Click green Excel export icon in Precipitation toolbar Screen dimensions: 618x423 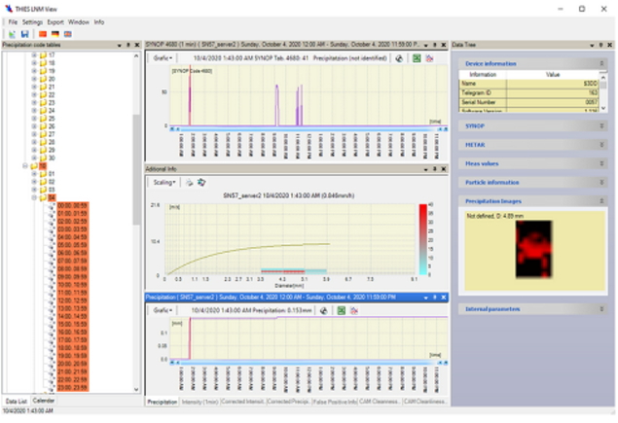coord(342,311)
